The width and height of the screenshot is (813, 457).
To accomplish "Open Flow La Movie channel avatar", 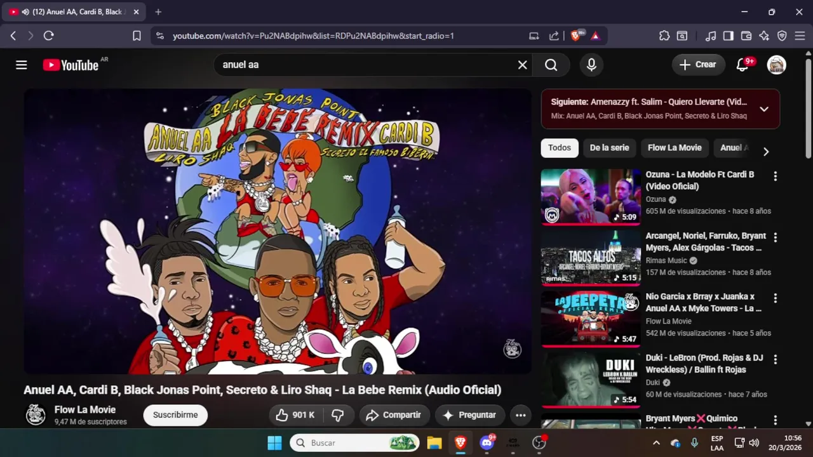I will 36,415.
